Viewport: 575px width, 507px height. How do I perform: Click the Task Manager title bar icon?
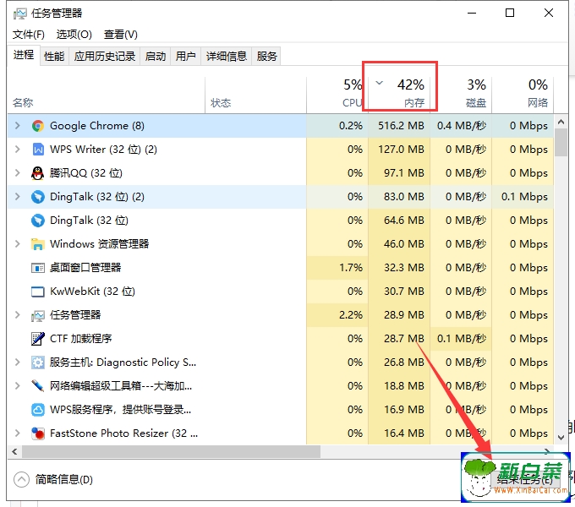tap(19, 14)
